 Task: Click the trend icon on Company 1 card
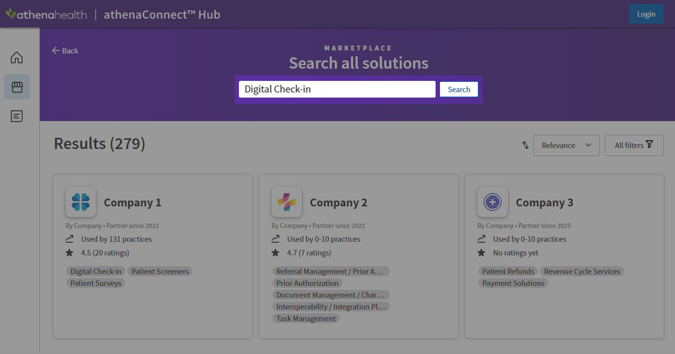[x=69, y=239]
